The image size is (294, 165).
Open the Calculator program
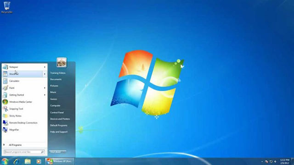24,81
